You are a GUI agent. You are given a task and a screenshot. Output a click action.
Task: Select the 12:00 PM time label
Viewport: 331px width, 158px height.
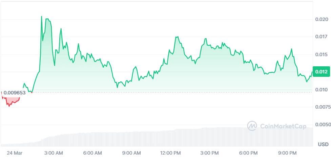tap(170, 152)
